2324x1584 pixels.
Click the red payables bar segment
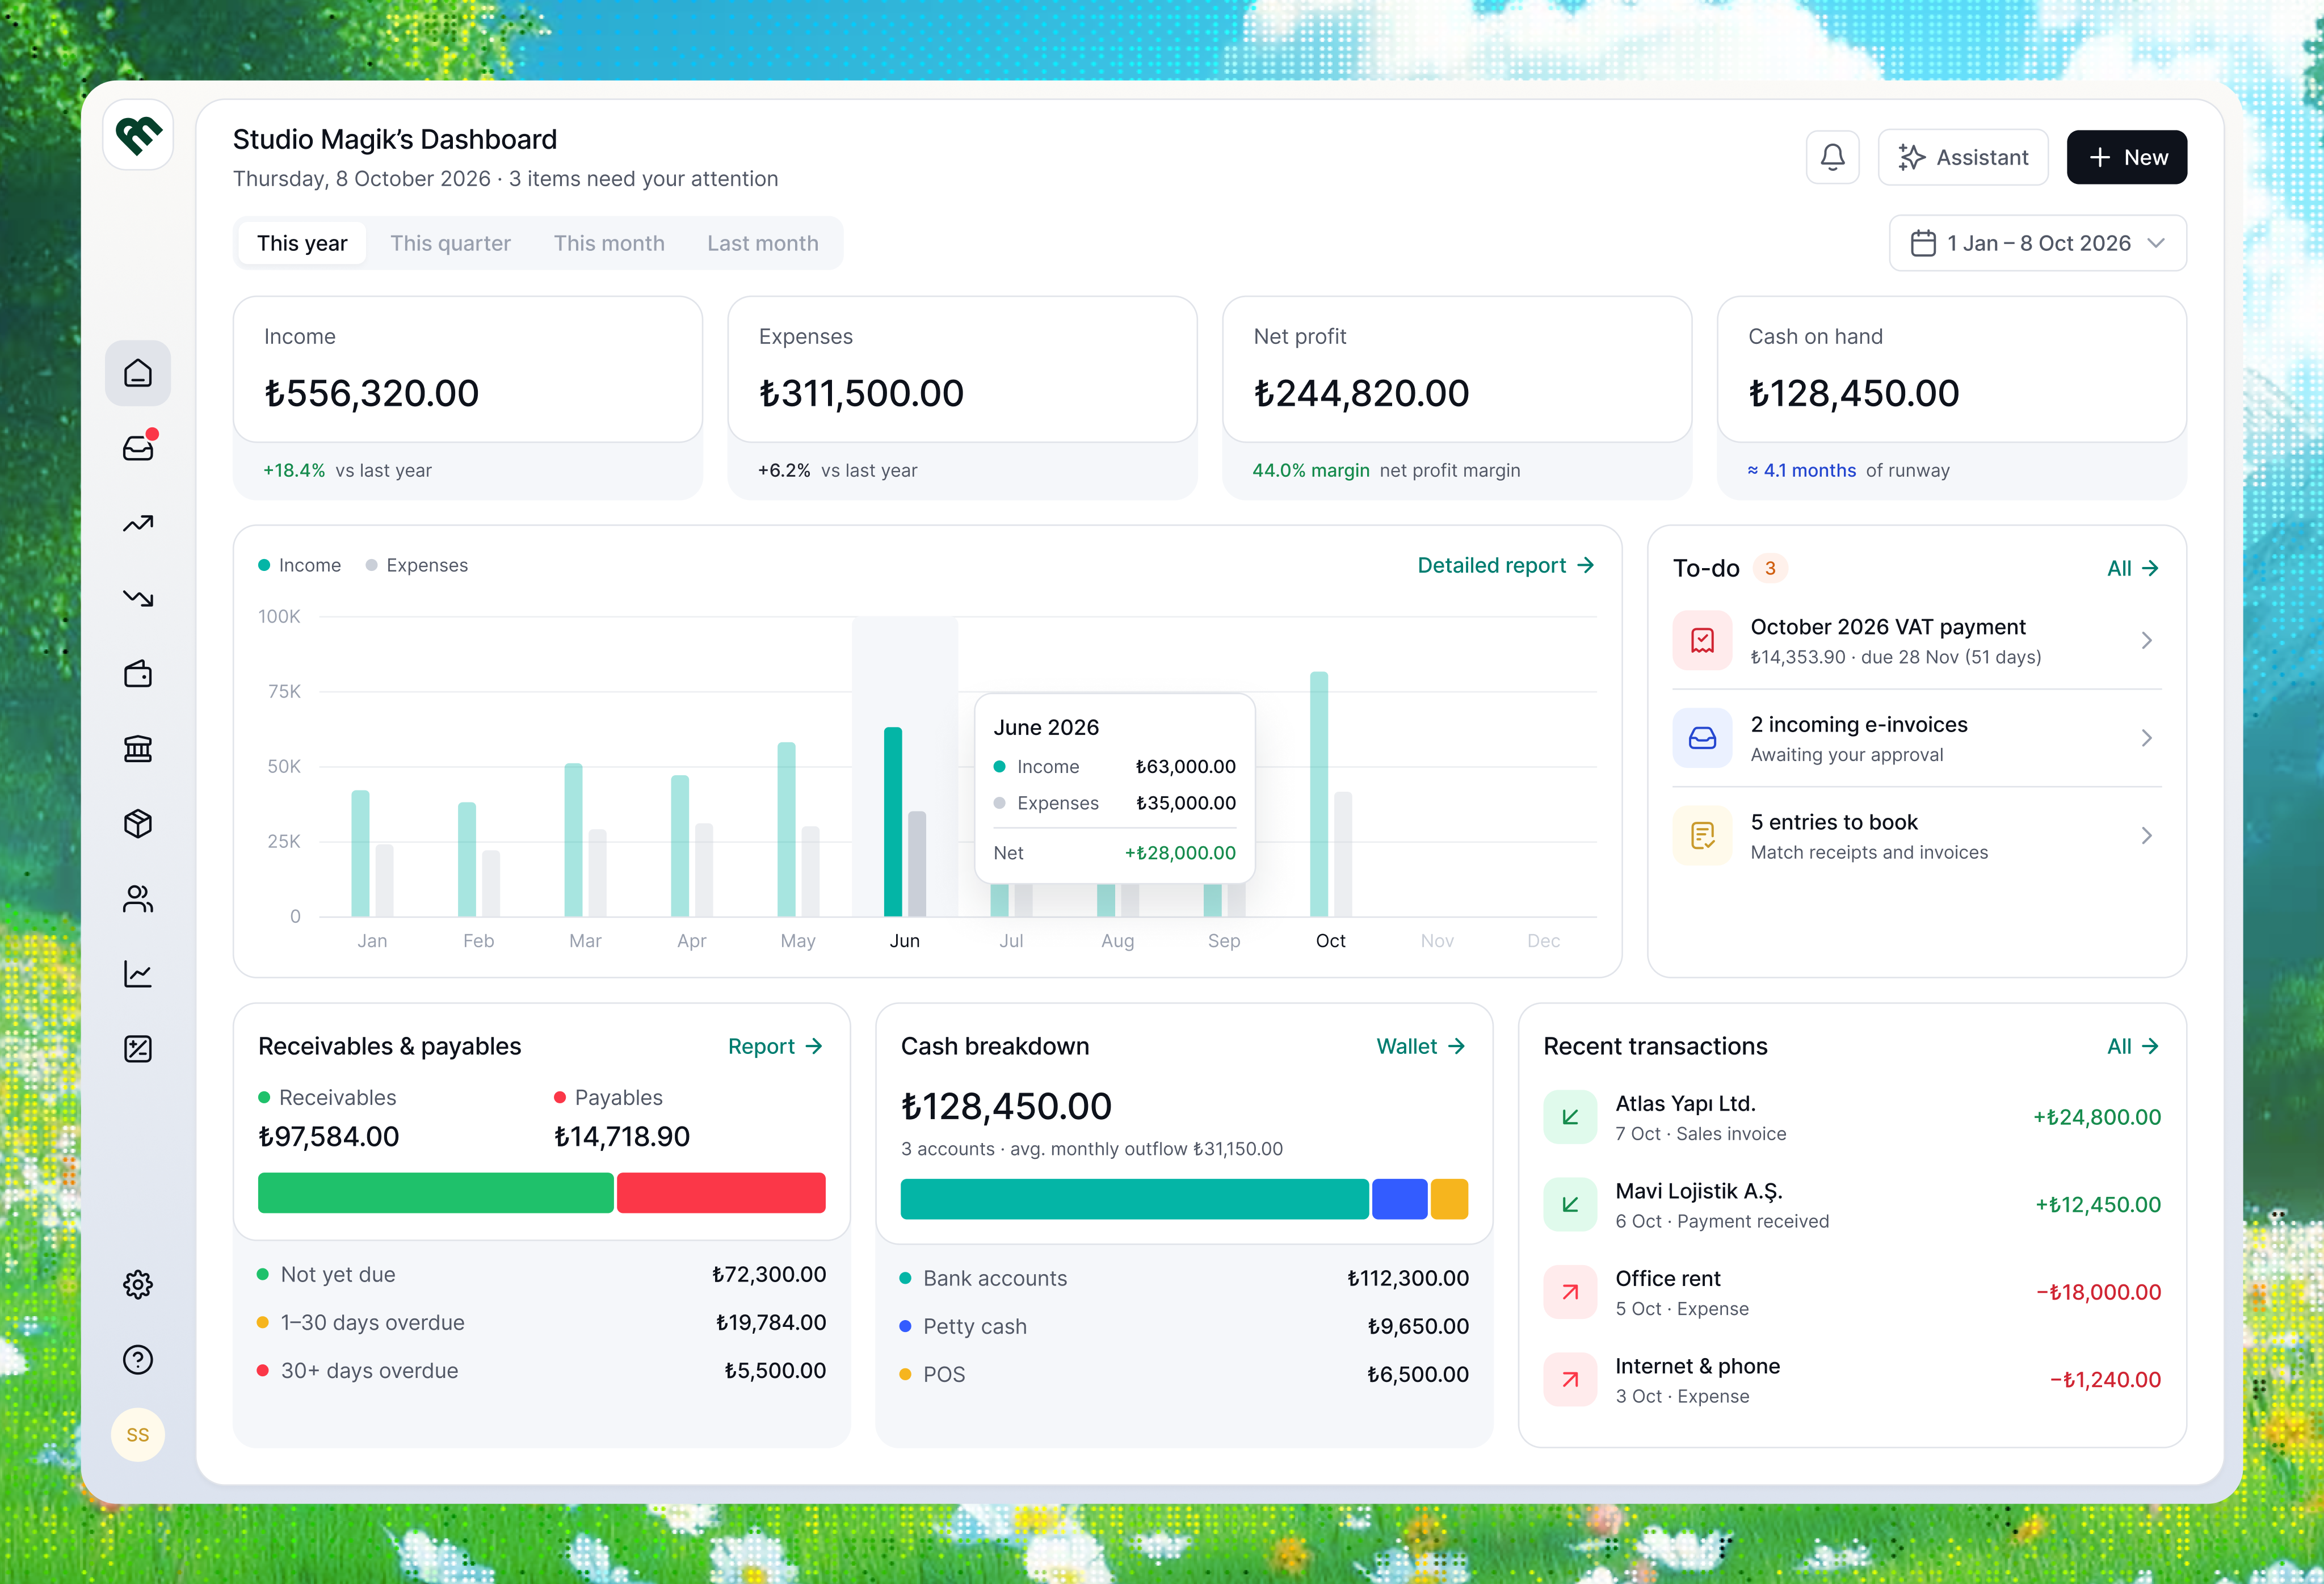721,1193
